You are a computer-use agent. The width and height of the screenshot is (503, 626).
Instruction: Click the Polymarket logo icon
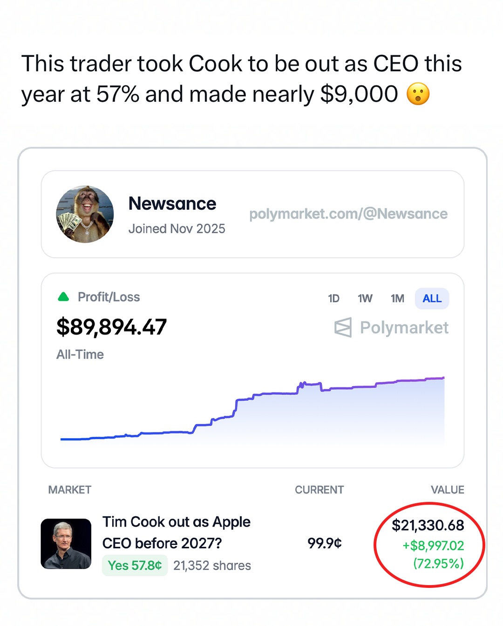[343, 328]
